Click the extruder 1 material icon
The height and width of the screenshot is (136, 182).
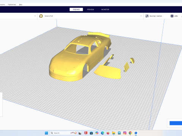[41, 16]
